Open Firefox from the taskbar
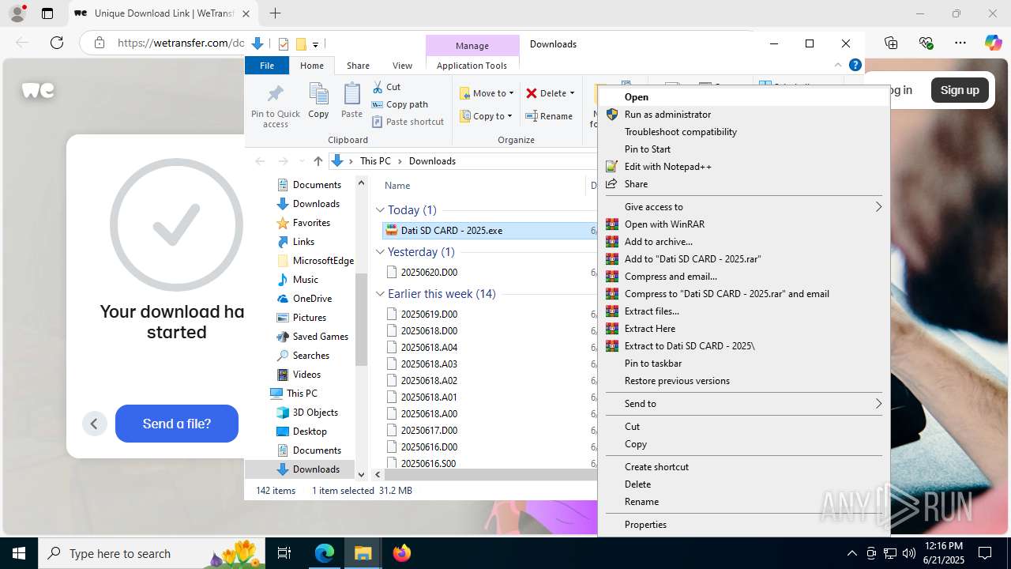This screenshot has width=1011, height=569. coord(402,553)
